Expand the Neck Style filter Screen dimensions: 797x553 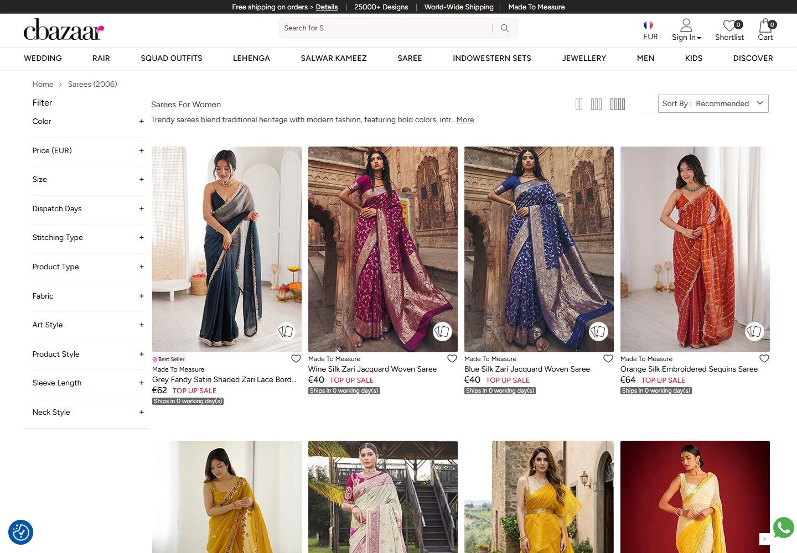(142, 412)
